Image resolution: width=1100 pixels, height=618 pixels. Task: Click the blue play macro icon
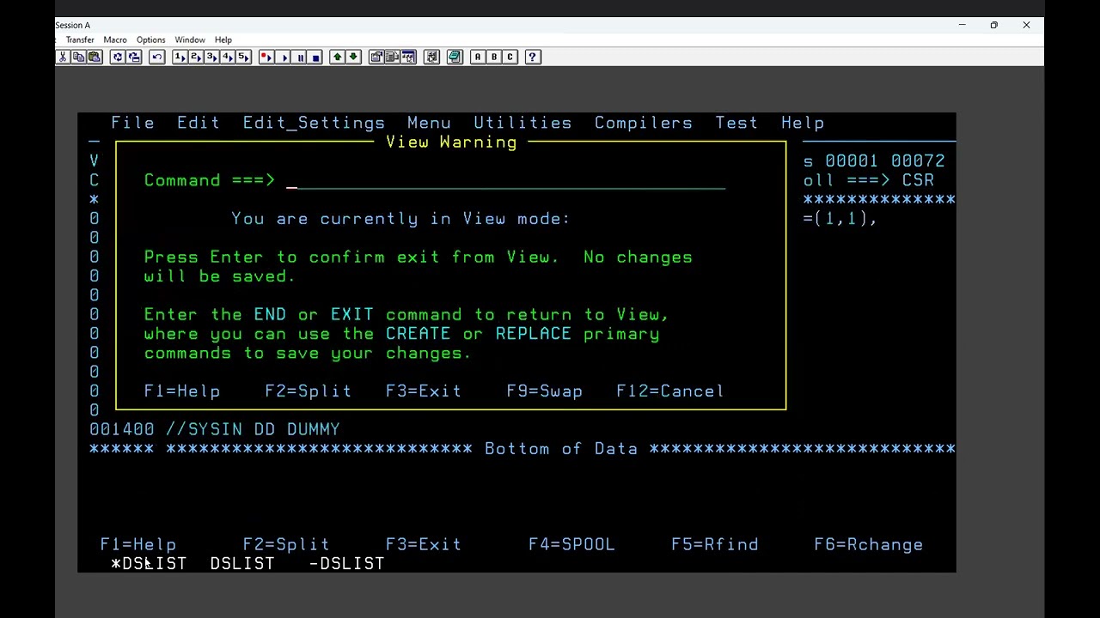284,57
